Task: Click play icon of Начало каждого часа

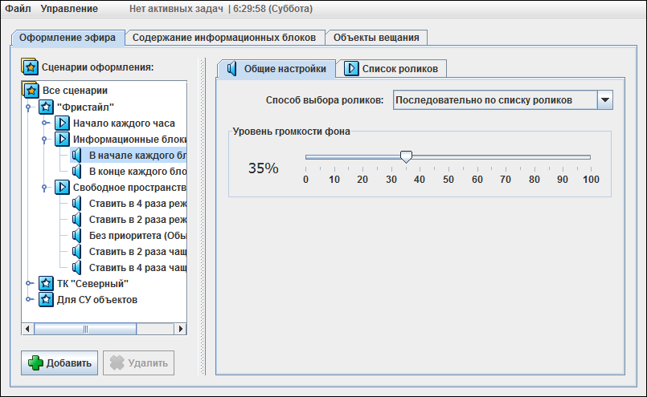Action: (x=62, y=123)
